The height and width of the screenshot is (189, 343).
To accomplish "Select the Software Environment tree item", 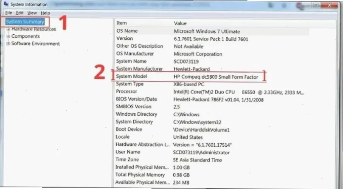I will [35, 44].
